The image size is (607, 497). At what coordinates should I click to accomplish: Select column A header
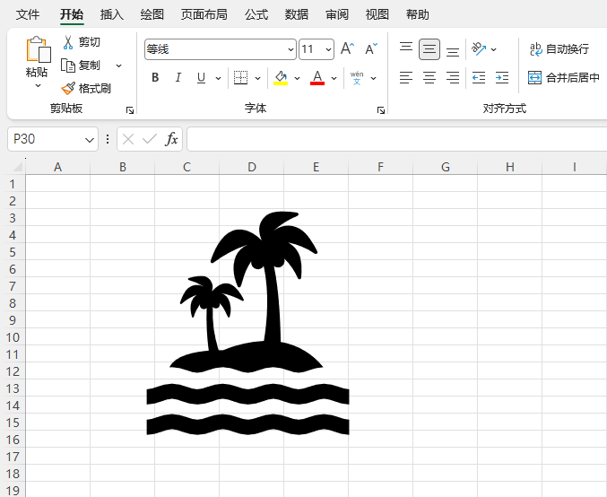[57, 167]
